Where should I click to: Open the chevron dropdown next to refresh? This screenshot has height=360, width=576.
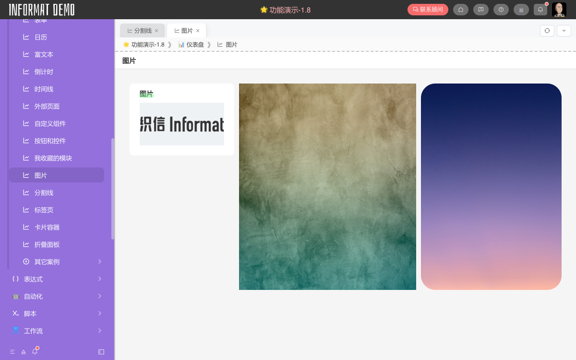(x=564, y=30)
